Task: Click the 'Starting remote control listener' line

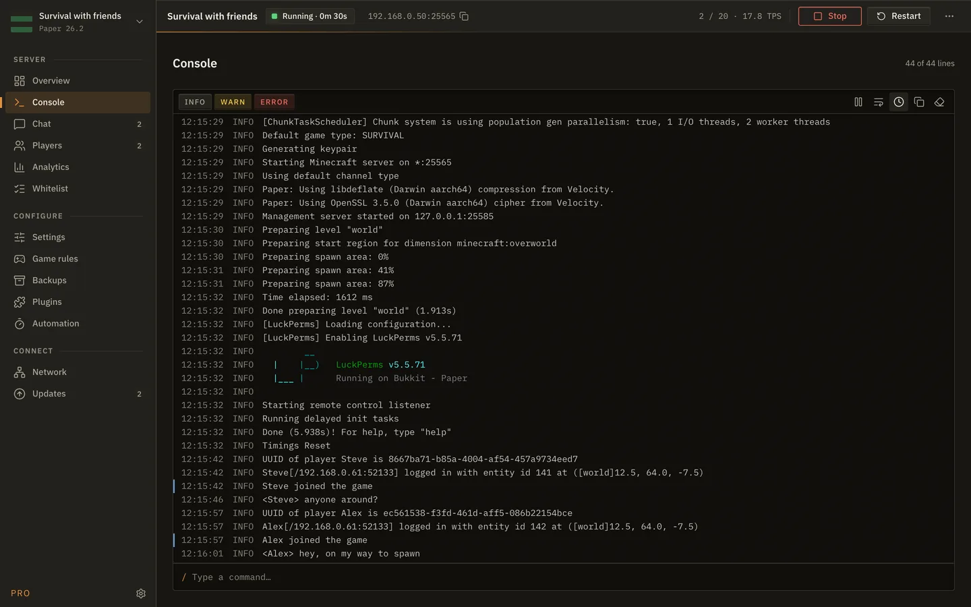Action: click(564, 405)
